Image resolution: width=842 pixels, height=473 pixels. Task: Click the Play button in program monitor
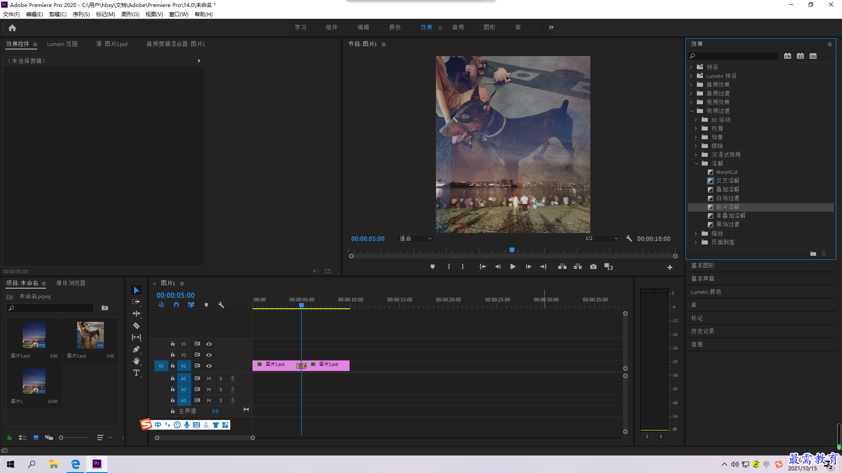(x=513, y=267)
